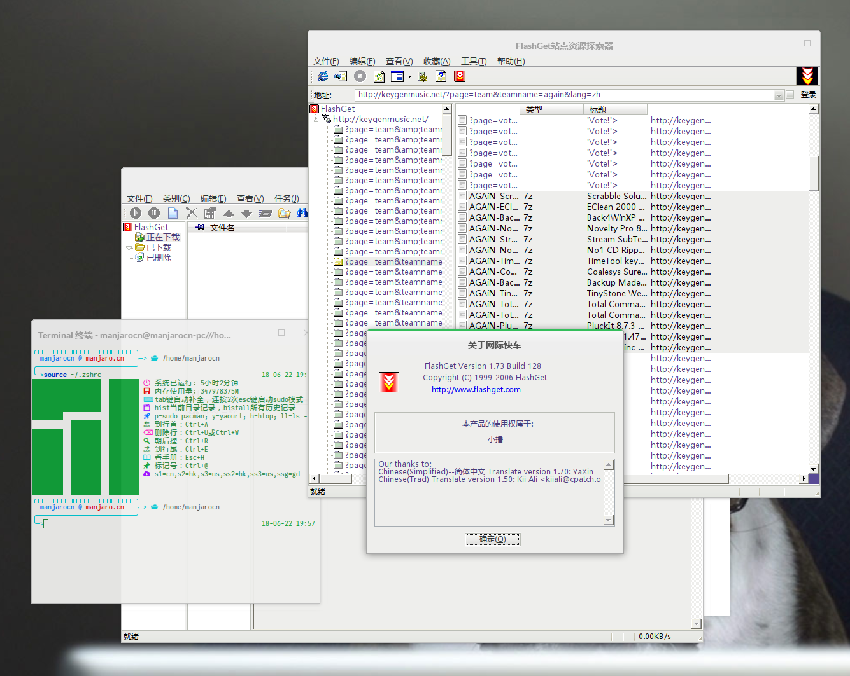850x676 pixels.
Task: Toggle the 登录 login checkbox
Action: (x=790, y=95)
